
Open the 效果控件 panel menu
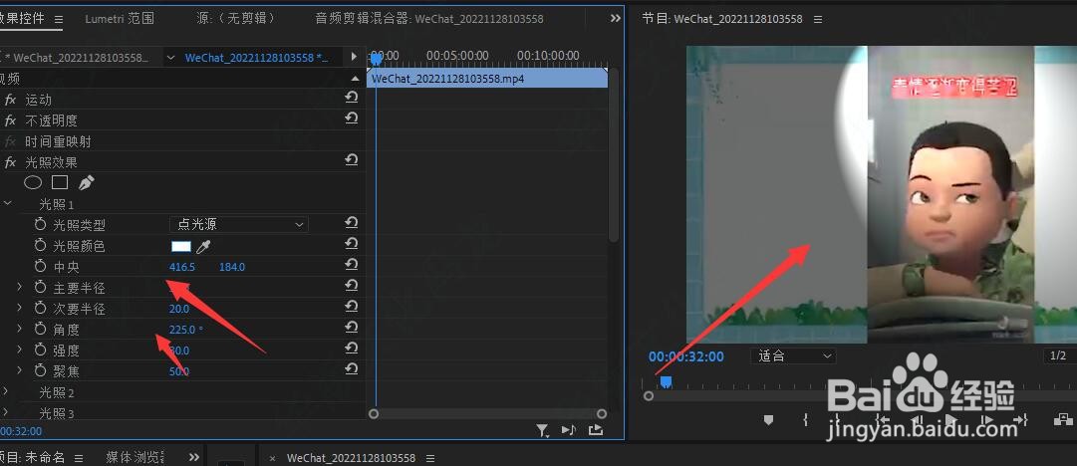59,19
